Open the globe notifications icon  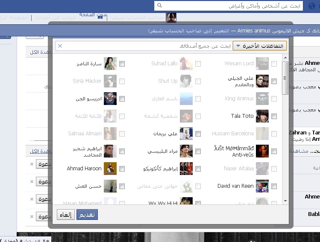point(311,6)
